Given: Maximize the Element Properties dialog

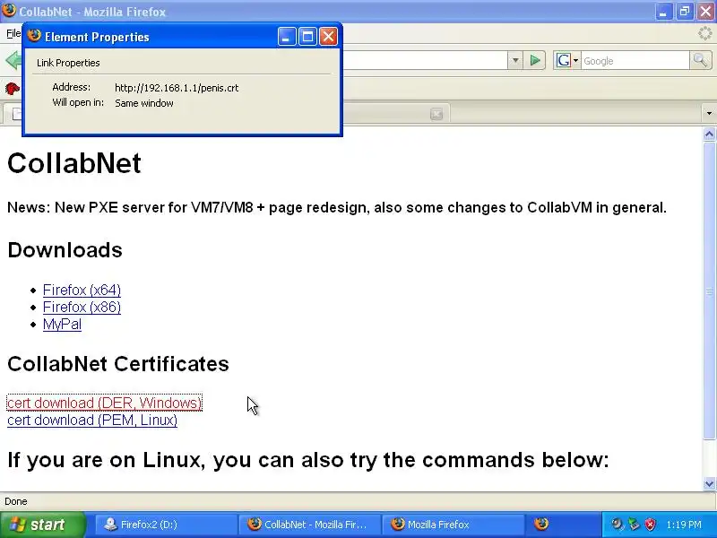Looking at the screenshot, I should (307, 37).
